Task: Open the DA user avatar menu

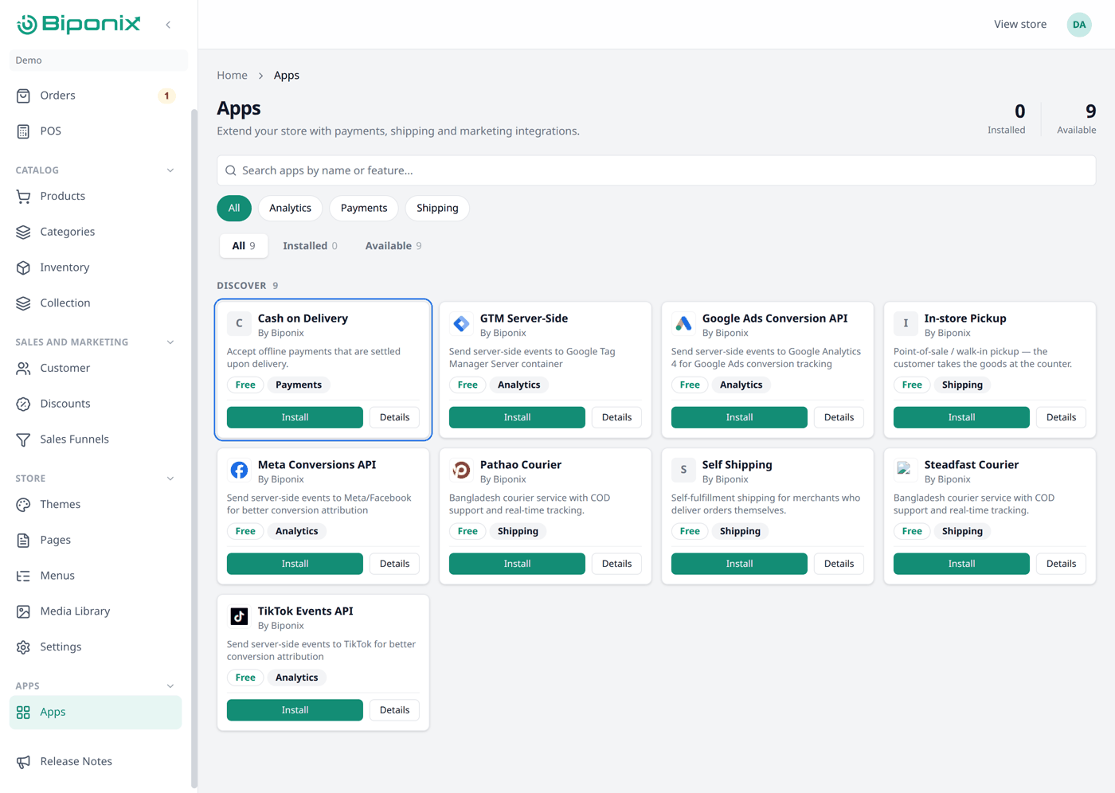Action: tap(1079, 25)
